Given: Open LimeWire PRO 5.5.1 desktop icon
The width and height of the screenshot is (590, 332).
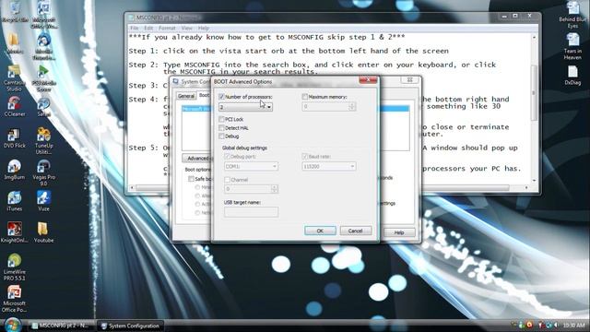Looking at the screenshot, I should pyautogui.click(x=15, y=267).
